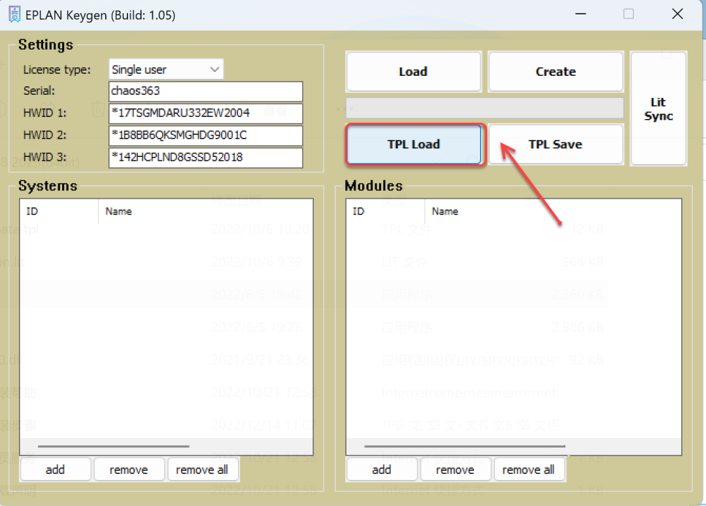Focus the HWID 2 text field

[205, 135]
